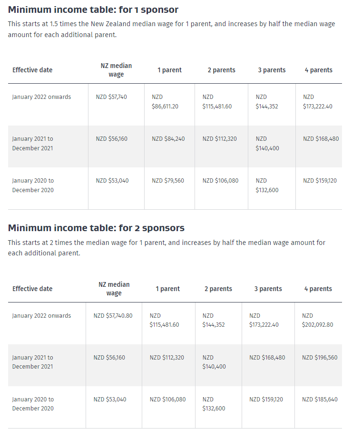The height and width of the screenshot is (429, 352).
Task: Click paragraph starting "This starts at 2 times"
Action: point(166,248)
